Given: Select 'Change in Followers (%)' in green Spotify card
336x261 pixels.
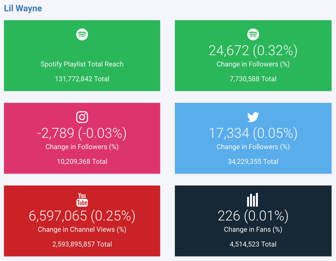Looking at the screenshot, I should (x=253, y=64).
